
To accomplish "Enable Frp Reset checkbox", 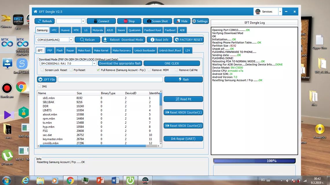I will click(71, 70).
